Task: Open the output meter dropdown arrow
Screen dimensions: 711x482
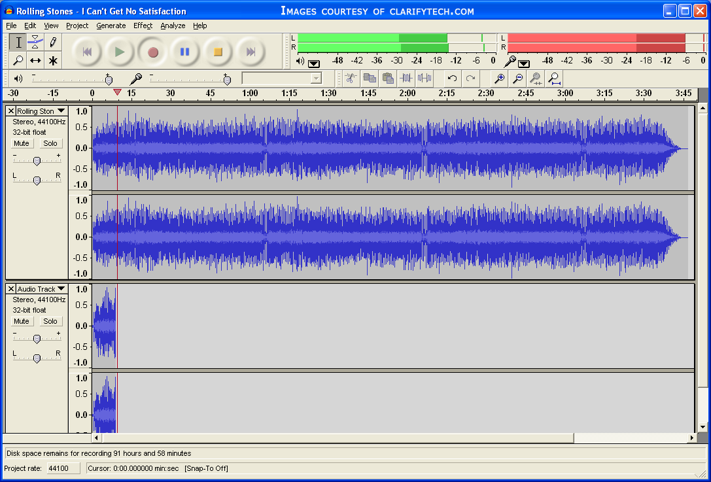Action: click(314, 63)
